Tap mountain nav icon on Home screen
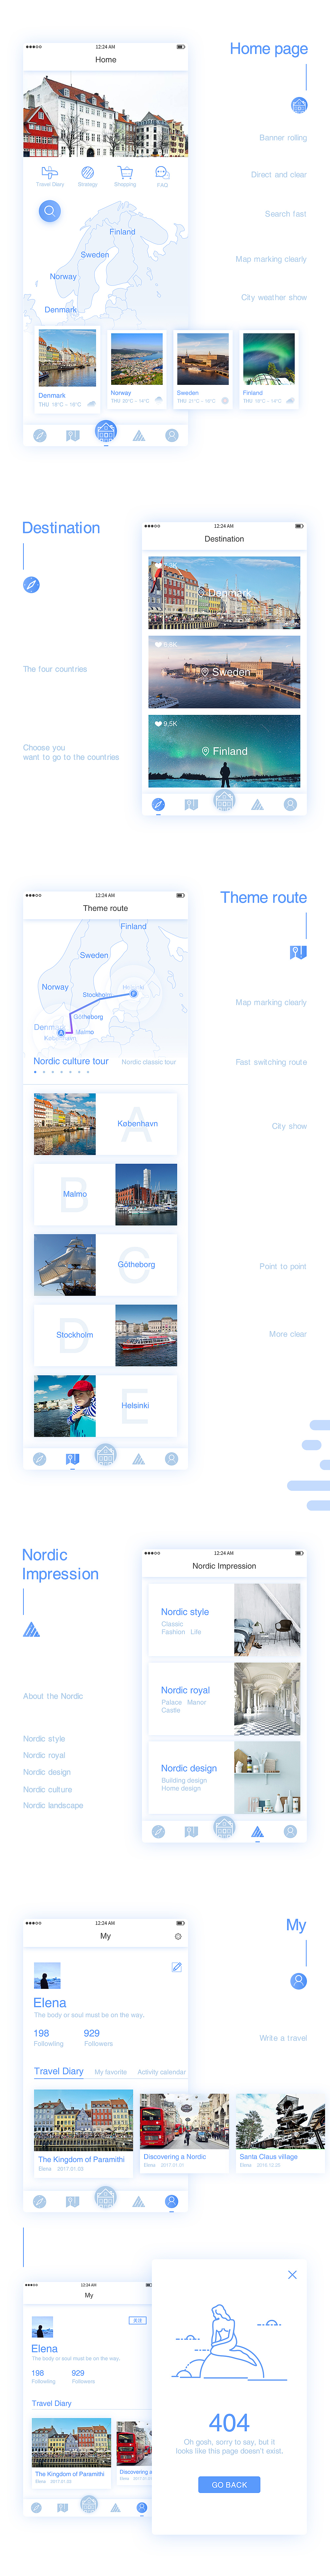Screen dimensions: 330x2576 point(139,436)
